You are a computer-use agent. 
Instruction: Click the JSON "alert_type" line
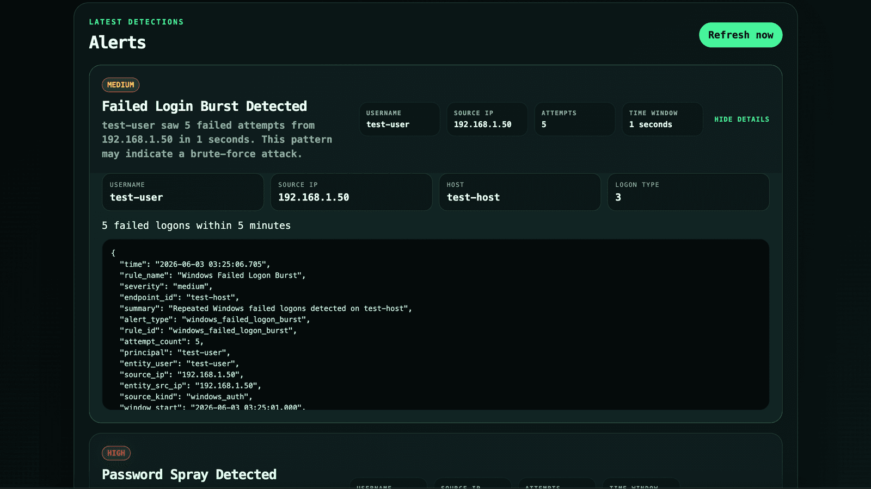tap(214, 319)
